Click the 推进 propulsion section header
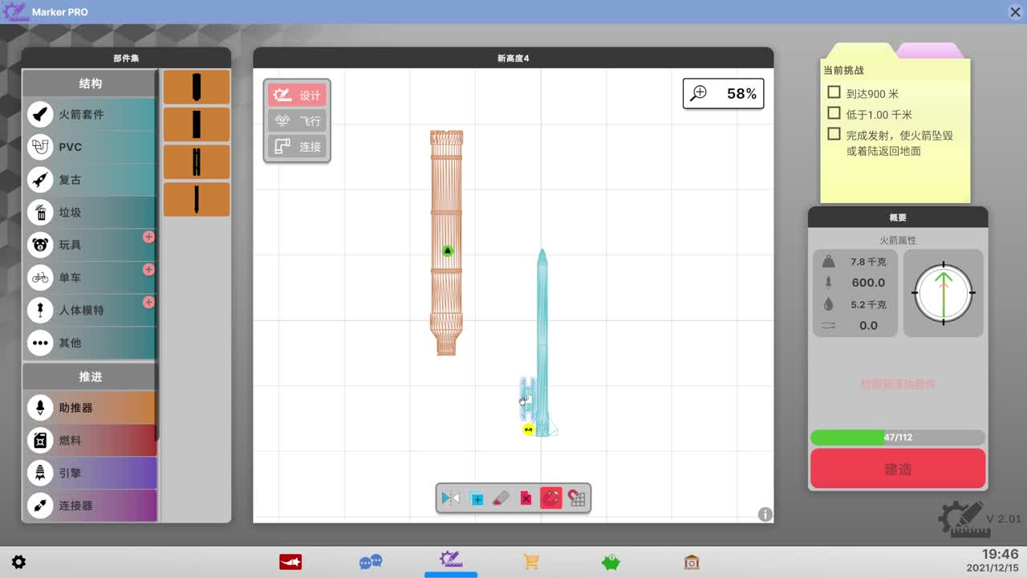The width and height of the screenshot is (1027, 578). (90, 377)
